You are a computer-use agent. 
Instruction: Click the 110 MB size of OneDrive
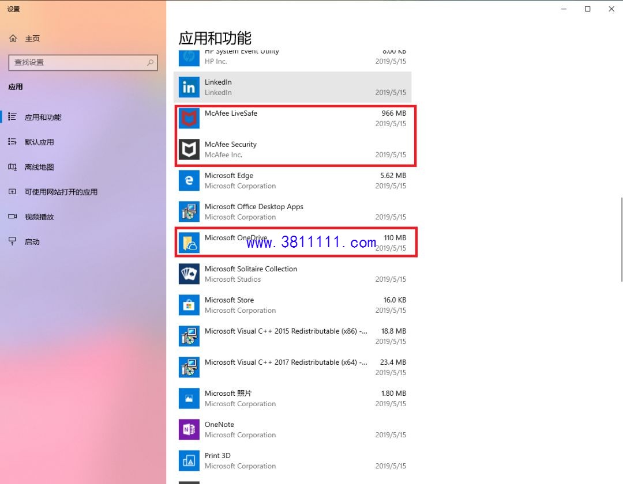395,237
